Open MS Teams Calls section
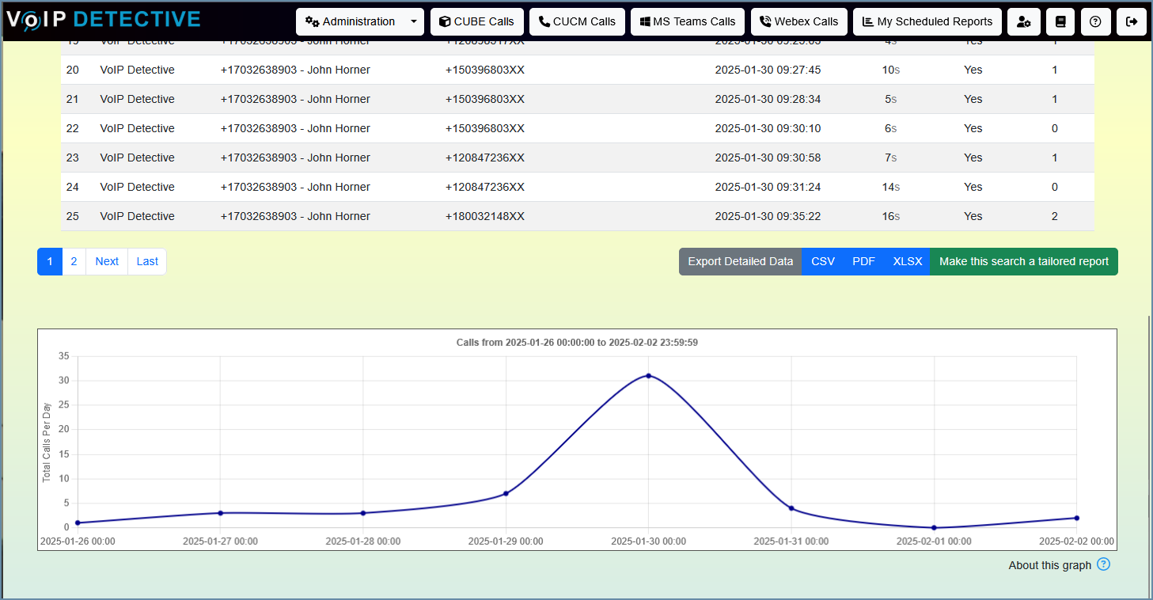1153x600 pixels. coord(688,22)
